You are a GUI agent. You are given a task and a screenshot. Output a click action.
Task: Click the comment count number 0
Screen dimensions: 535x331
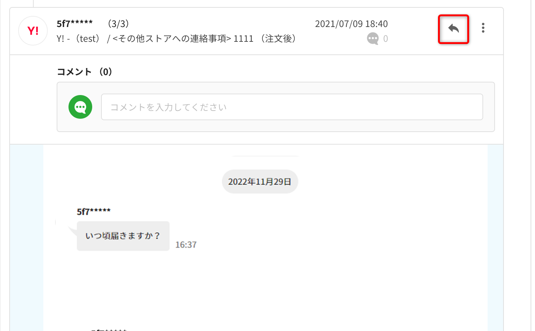pos(385,38)
